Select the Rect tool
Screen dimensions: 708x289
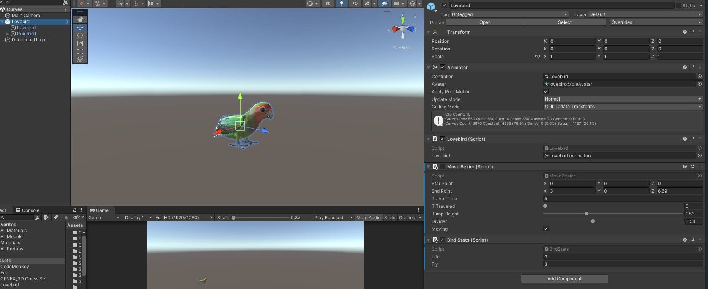coord(80,51)
